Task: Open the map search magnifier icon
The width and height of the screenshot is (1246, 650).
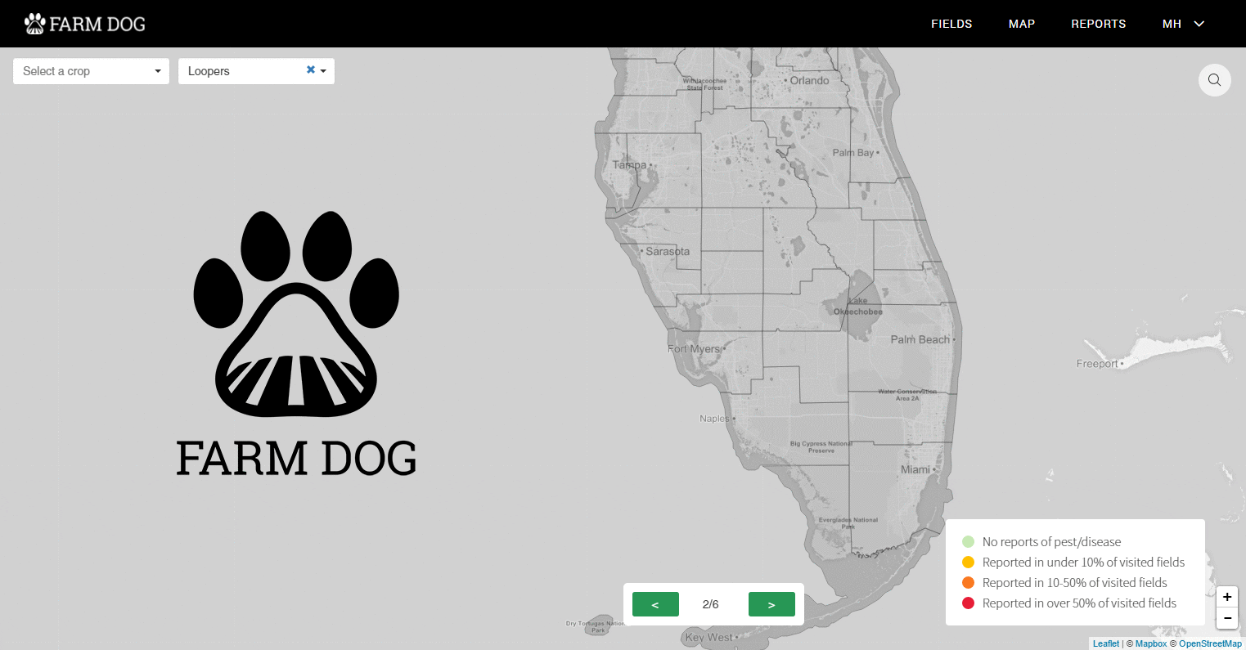Action: click(1215, 80)
